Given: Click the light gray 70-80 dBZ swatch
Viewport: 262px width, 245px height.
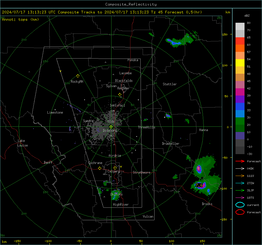Looking at the screenshot, I should click(x=240, y=27).
